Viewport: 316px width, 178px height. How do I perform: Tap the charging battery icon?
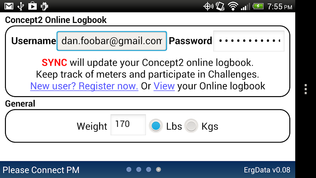click(258, 6)
